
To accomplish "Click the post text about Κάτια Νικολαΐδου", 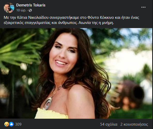I will 71,20.
